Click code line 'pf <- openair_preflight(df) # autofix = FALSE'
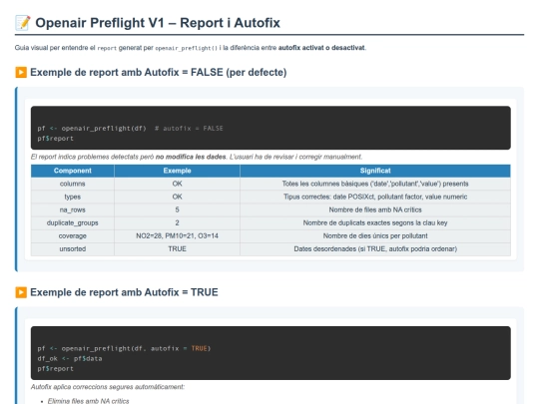 pos(131,129)
